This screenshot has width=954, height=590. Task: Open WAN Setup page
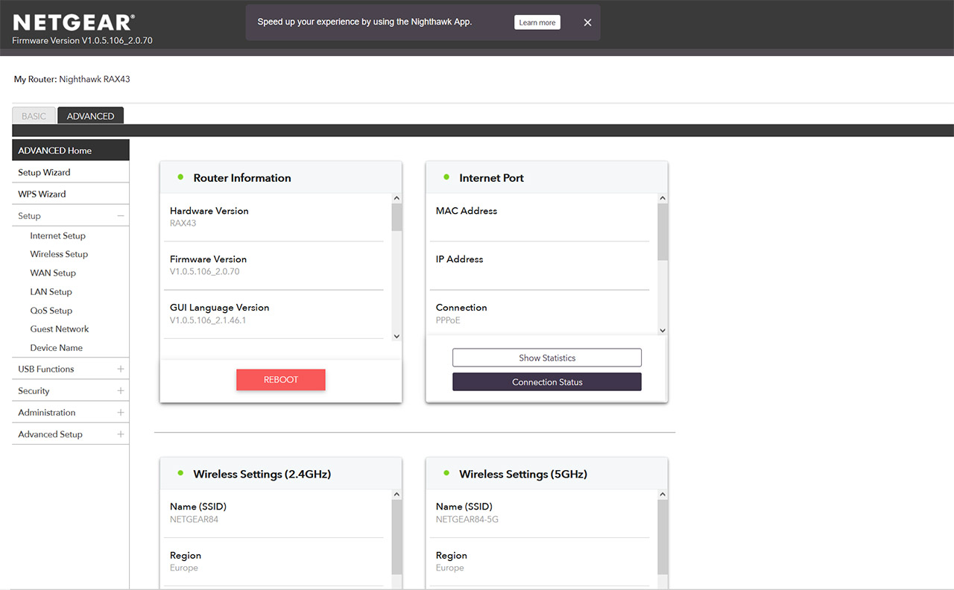pos(53,273)
